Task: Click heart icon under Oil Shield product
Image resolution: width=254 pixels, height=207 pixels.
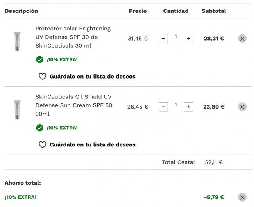Action: pyautogui.click(x=43, y=145)
